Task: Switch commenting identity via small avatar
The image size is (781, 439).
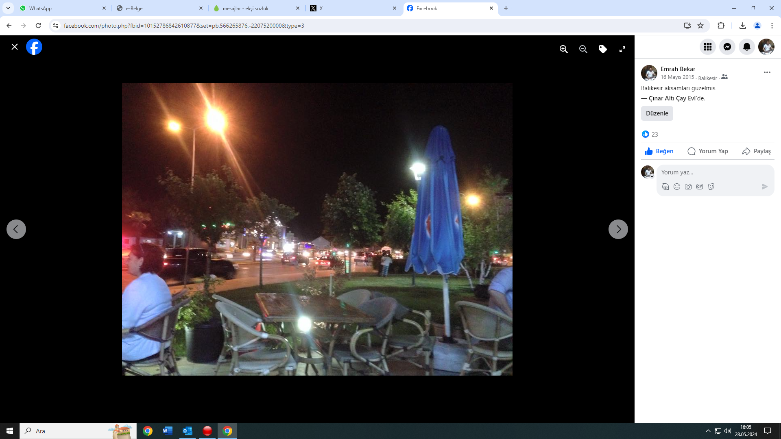Action: point(648,172)
